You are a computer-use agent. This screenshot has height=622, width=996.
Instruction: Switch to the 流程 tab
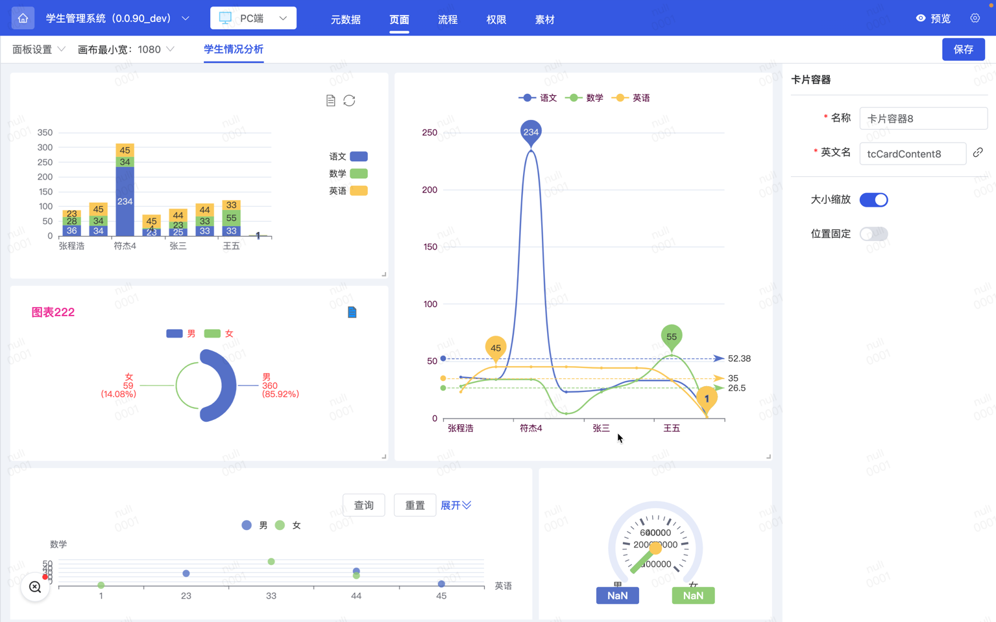pyautogui.click(x=448, y=19)
